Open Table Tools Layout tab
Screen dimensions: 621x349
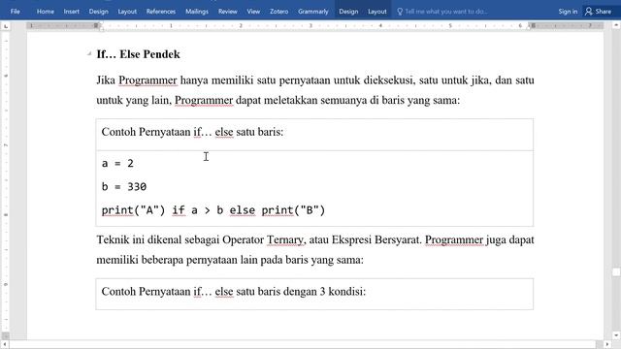377,12
